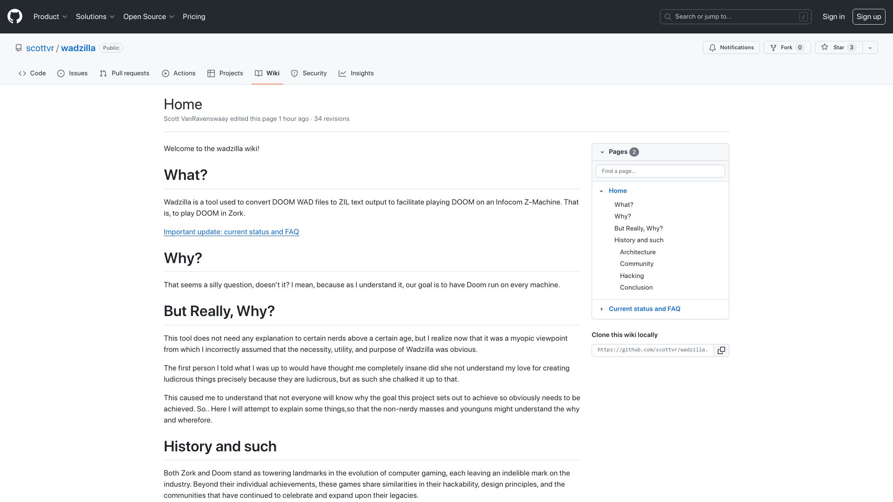
Task: View the 34 revisions history
Action: [332, 119]
